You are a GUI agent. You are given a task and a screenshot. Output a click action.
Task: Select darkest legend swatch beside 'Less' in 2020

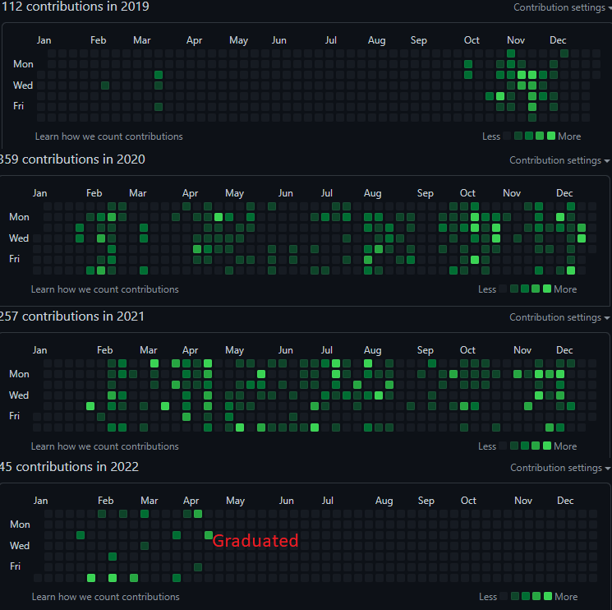(504, 289)
